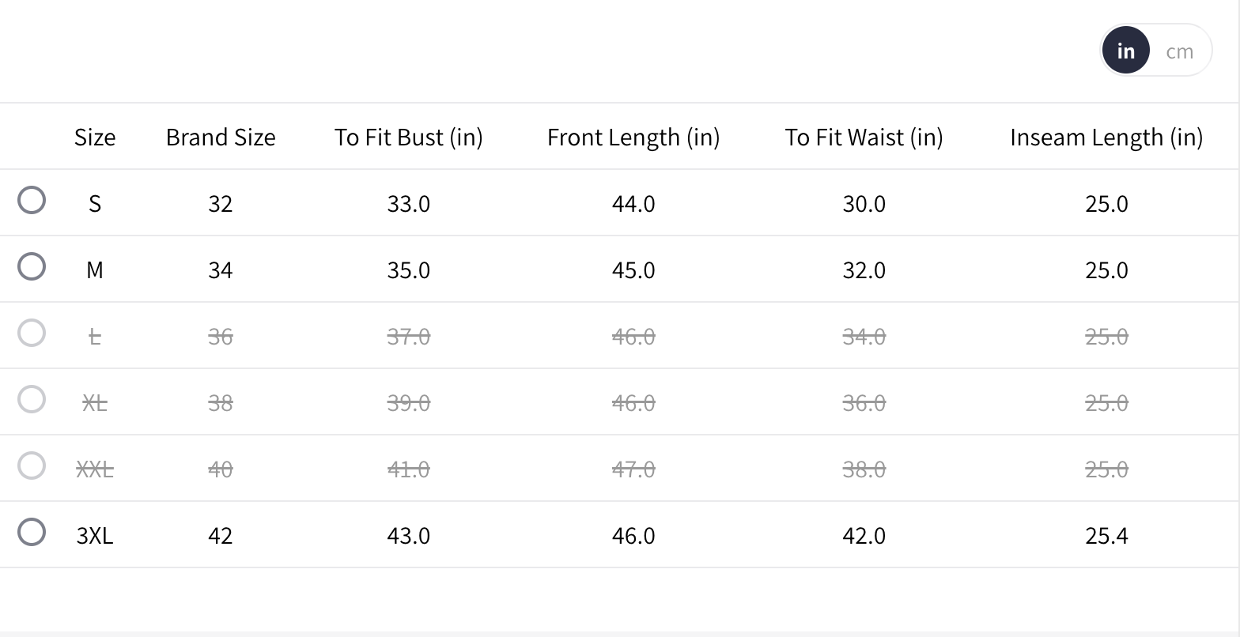Click the To Fit Waist column header
Screen dimensions: 1240x637
[864, 138]
